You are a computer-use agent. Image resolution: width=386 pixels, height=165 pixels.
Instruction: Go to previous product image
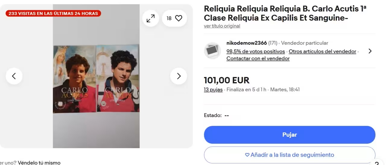(14, 76)
